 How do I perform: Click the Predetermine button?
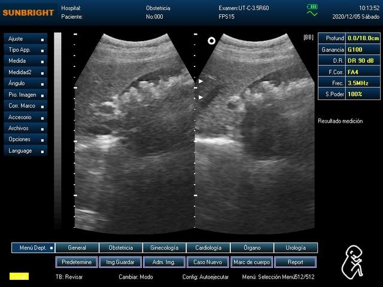[x=77, y=262]
